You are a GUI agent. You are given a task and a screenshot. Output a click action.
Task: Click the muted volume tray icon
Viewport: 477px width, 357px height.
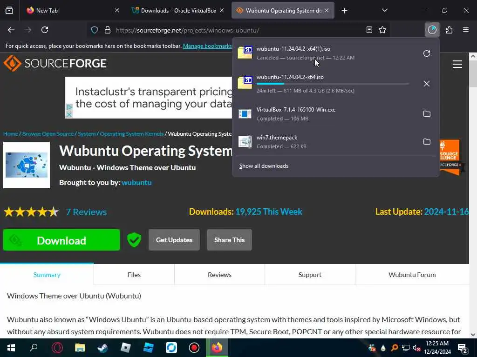[x=416, y=348]
